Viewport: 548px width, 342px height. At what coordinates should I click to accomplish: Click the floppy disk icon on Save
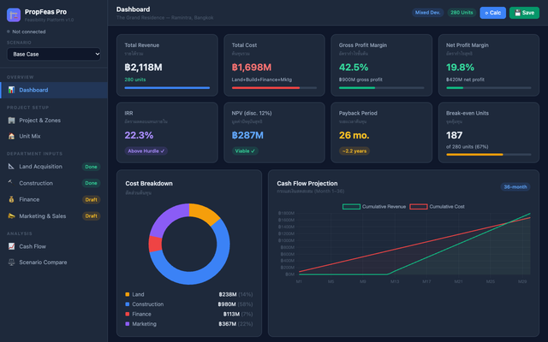click(x=517, y=13)
